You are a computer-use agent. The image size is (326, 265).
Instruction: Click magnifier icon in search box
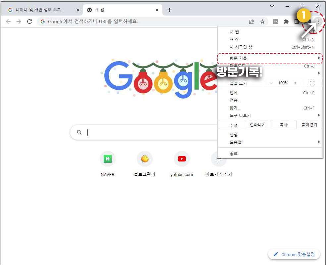(x=79, y=132)
